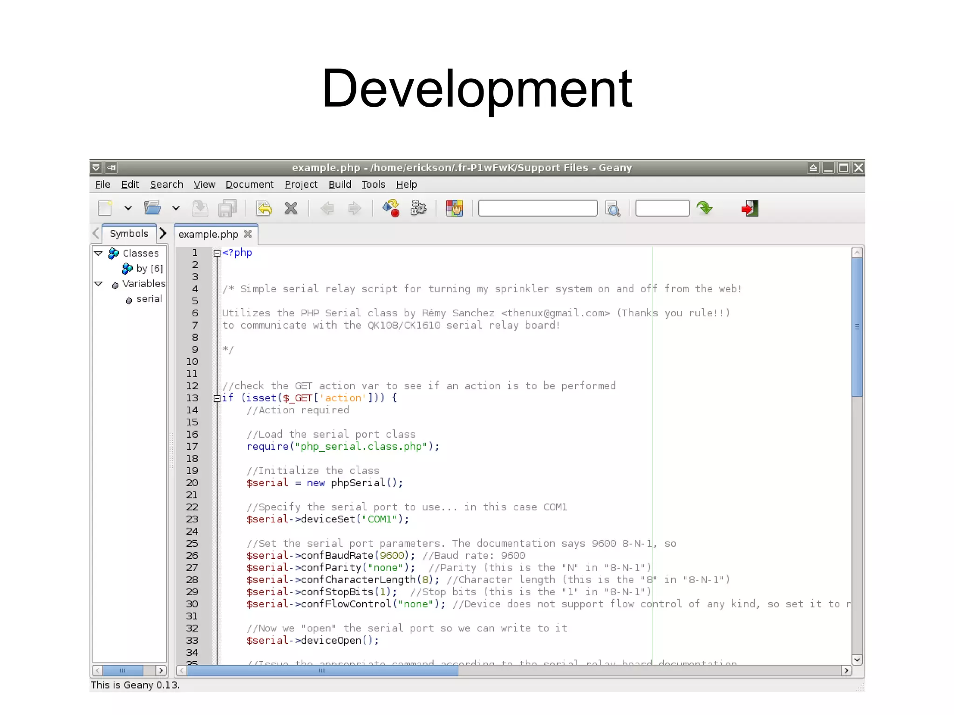This screenshot has width=954, height=715.
Task: Click the Classes icon in symbol tree
Action: pyautogui.click(x=114, y=253)
